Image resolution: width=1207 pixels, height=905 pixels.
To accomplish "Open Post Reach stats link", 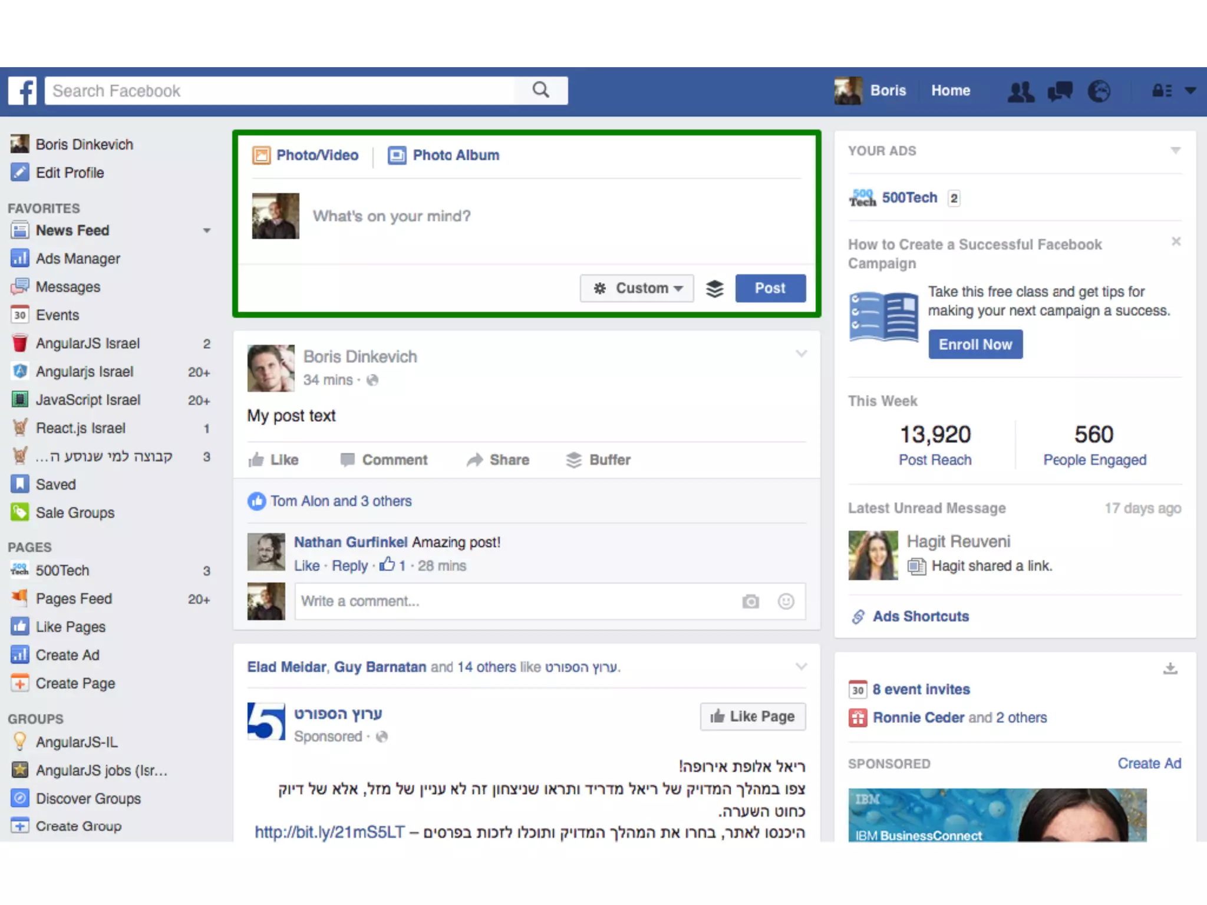I will pos(935,460).
